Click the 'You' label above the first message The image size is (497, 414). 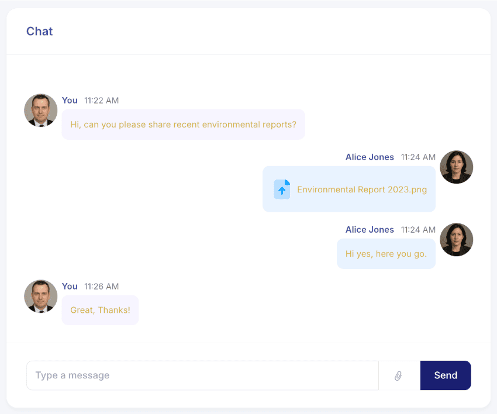(x=70, y=100)
